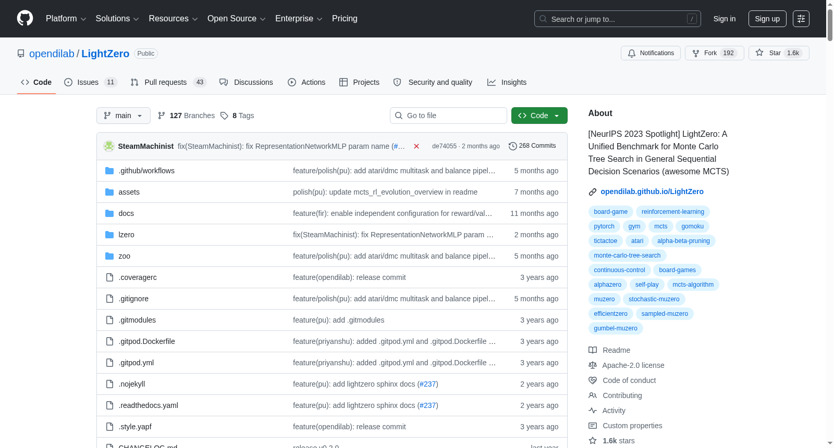Click the tag icon next to 8 Tags
The width and height of the screenshot is (834, 448).
point(224,116)
